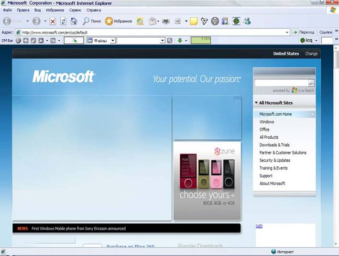Click the yellow sticky note icon
This screenshot has width=339, height=256.
point(194,21)
